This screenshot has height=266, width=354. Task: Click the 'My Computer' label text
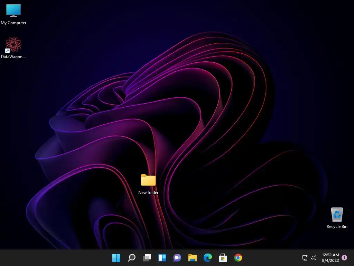coord(13,23)
